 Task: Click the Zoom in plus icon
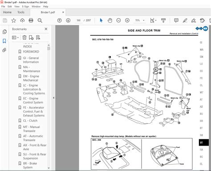pos(127,20)
